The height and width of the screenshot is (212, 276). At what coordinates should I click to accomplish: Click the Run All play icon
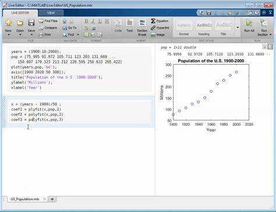click(x=249, y=23)
